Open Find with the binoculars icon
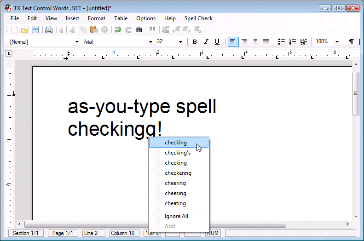Viewport: 364px width, 241px height. tap(139, 30)
